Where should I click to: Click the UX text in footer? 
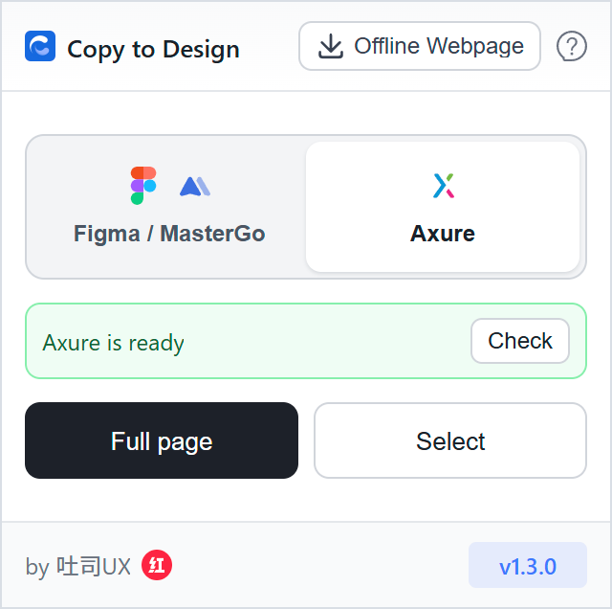(x=117, y=567)
